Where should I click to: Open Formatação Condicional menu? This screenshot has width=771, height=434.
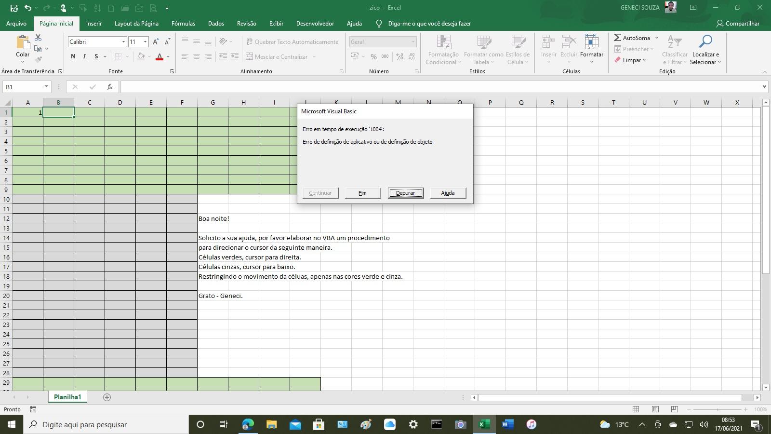pos(443,50)
